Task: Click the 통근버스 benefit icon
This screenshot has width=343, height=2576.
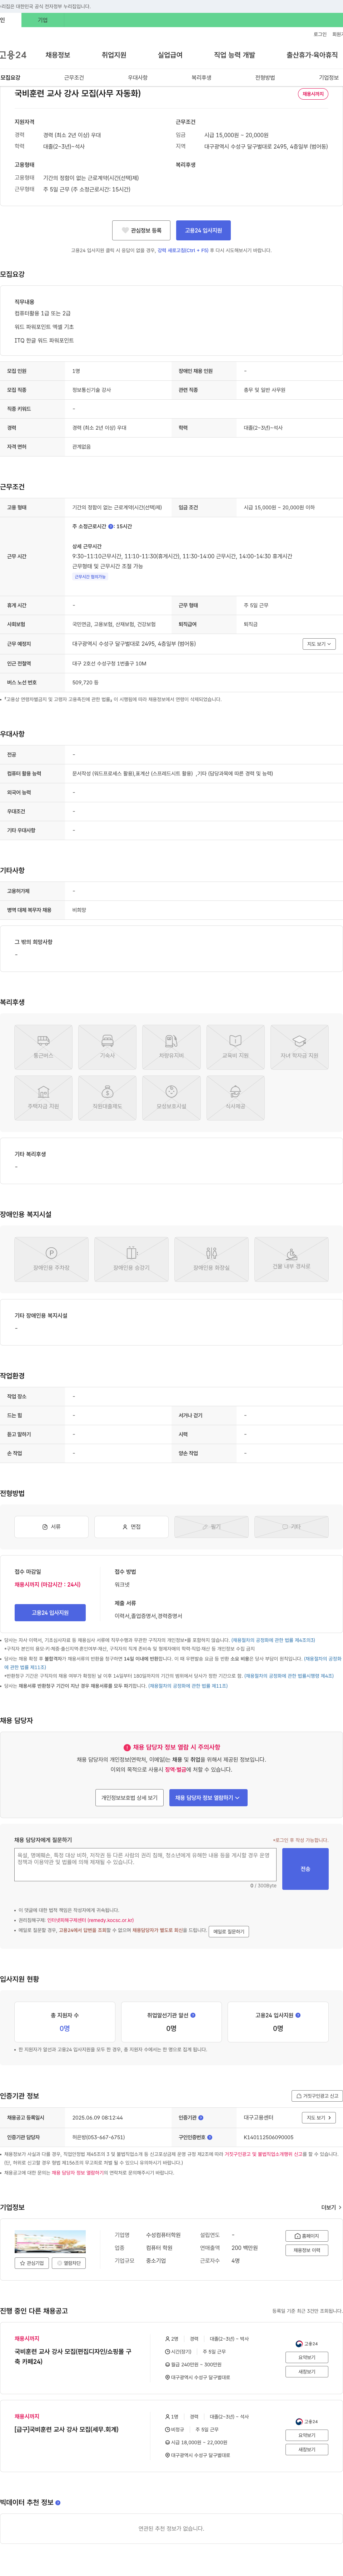Action: point(43,1047)
